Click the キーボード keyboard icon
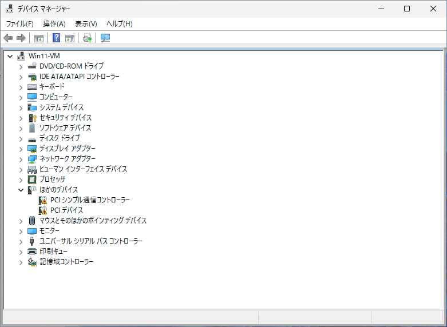This screenshot has height=327, width=447. pyautogui.click(x=32, y=86)
